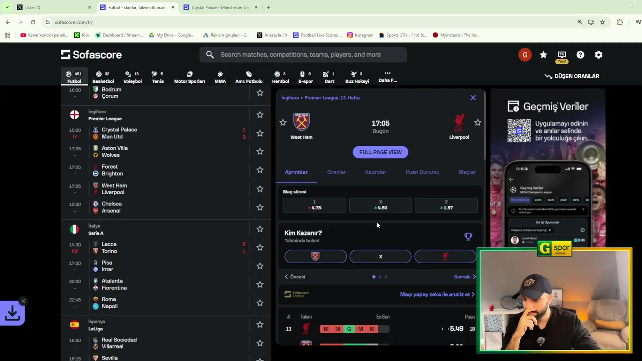Open the MMA sport category
The width and height of the screenshot is (642, 361).
pos(220,77)
